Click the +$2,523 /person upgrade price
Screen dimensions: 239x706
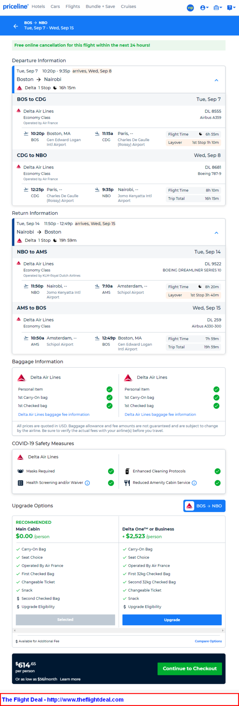coord(142,536)
